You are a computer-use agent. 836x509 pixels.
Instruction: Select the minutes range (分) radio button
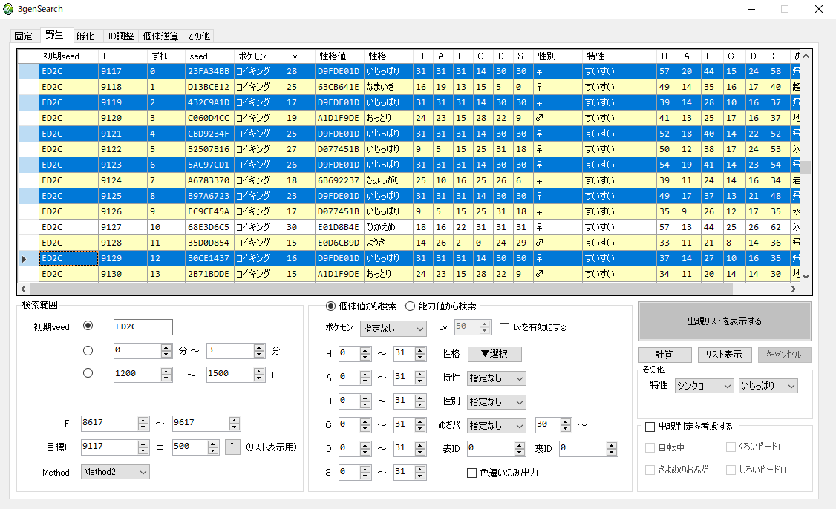click(x=88, y=351)
